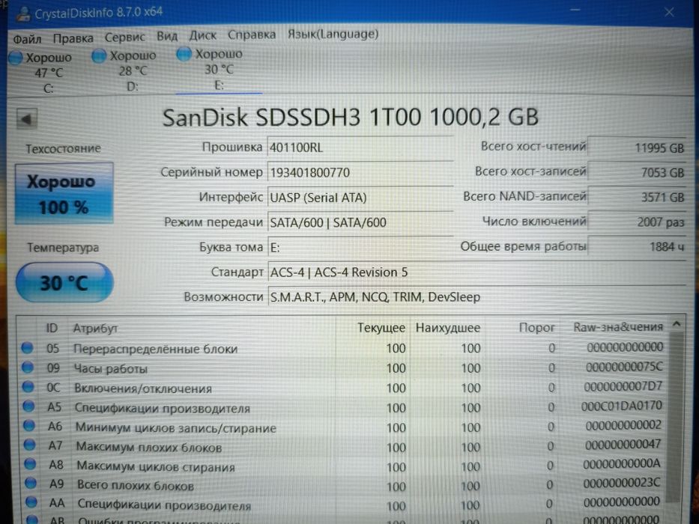Select the Максимум циклов стирания row
Screen dimensions: 699x524
coord(343,466)
